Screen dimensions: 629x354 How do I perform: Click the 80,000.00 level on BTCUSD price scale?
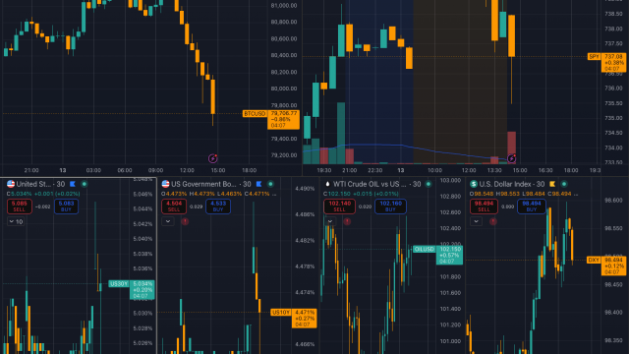(284, 88)
